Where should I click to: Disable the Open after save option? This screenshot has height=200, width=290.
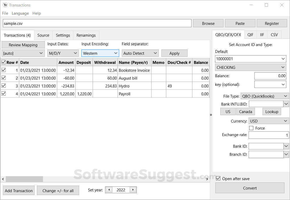pos(218,178)
